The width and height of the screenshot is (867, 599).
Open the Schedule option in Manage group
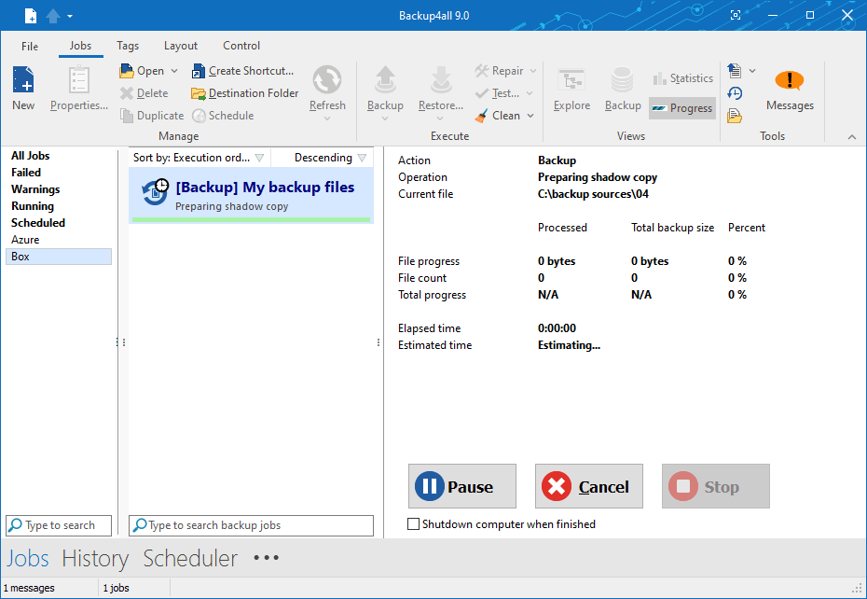223,115
